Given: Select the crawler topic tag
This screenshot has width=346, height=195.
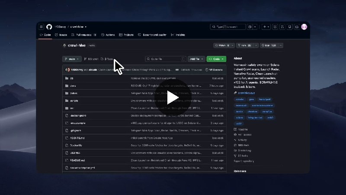Looking at the screenshot, I should [x=240, y=100].
